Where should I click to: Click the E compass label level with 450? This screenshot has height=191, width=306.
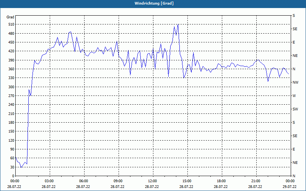[x=294, y=42]
